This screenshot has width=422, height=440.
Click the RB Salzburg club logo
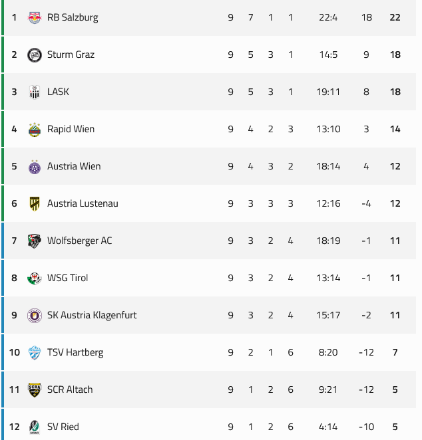[x=35, y=17]
